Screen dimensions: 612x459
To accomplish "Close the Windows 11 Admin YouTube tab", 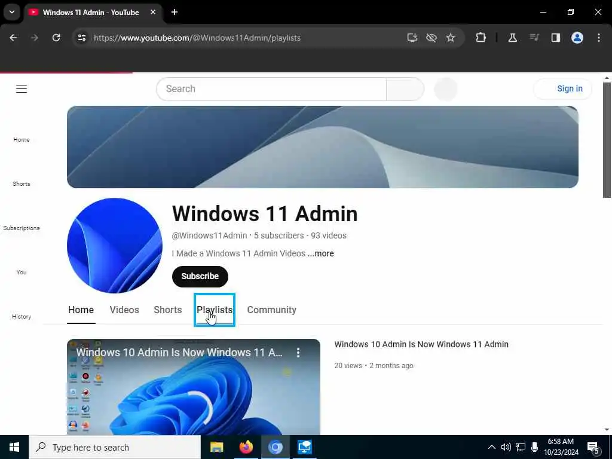I will pos(153,12).
